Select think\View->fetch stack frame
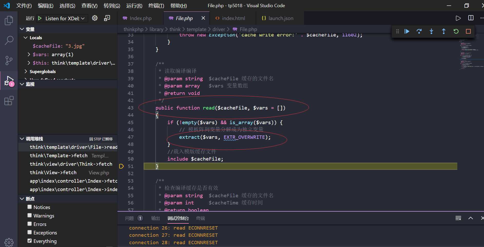 click(x=68, y=172)
